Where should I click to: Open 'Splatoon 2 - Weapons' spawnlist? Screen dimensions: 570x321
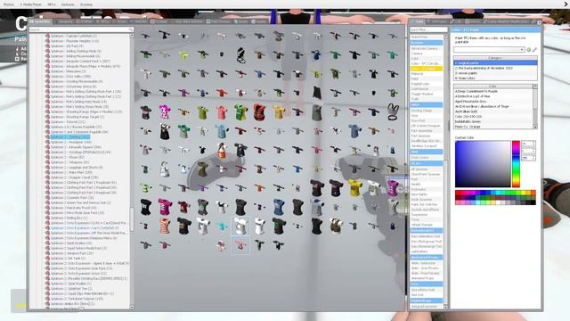69,162
